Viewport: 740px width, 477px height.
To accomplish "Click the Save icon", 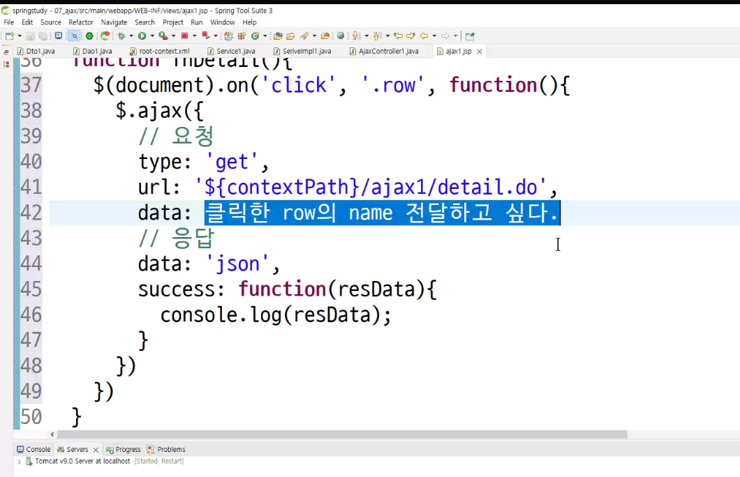I will click(30, 36).
